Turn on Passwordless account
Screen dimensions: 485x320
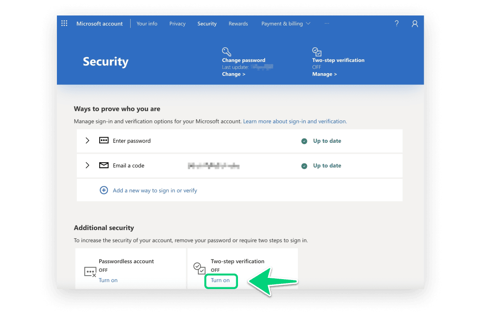tap(108, 280)
